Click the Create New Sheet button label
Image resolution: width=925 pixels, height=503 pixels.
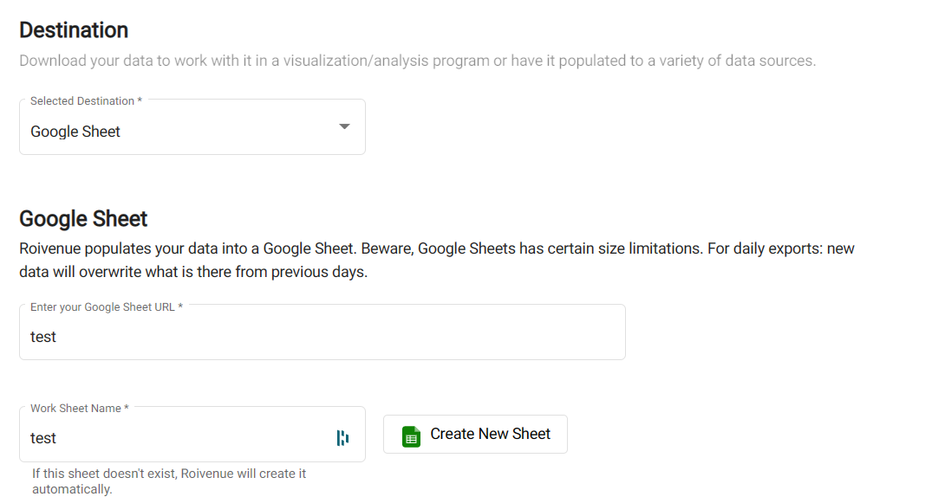coord(490,434)
